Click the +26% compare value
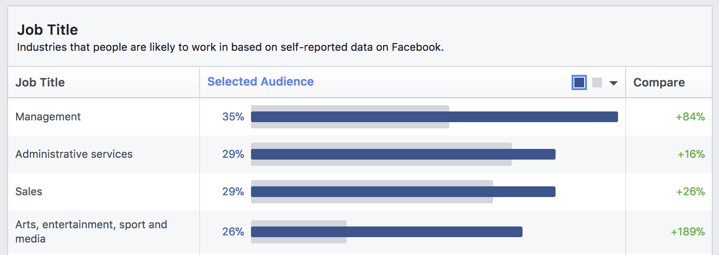Viewport: 719px width, 255px height. pyautogui.click(x=690, y=192)
